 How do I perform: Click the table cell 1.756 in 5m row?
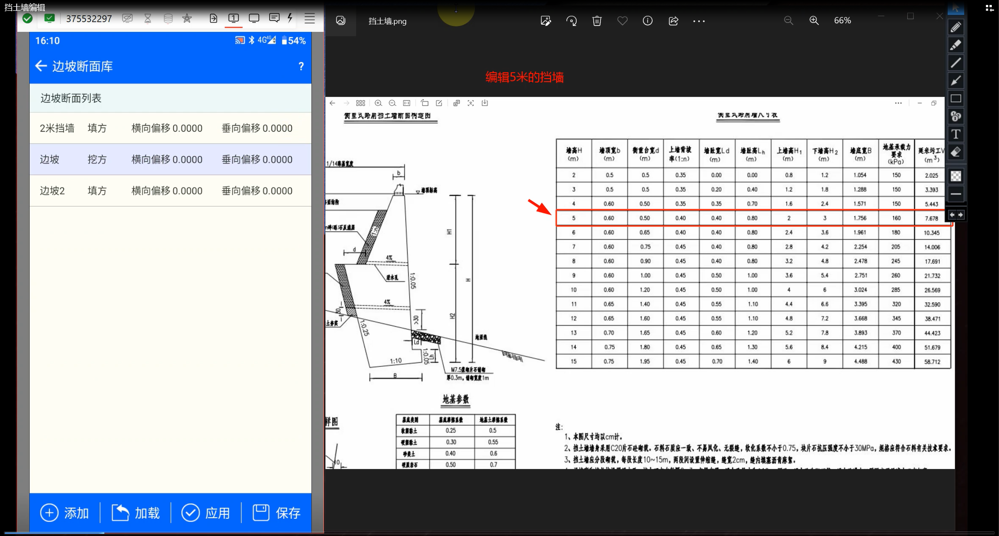[x=860, y=218]
